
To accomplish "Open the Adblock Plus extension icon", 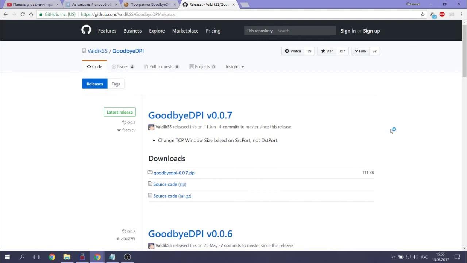I will [x=442, y=15].
